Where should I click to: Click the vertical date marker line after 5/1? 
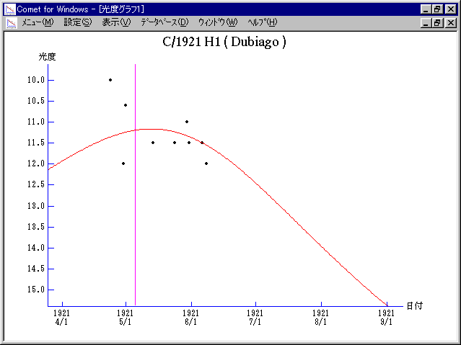pyautogui.click(x=135, y=216)
